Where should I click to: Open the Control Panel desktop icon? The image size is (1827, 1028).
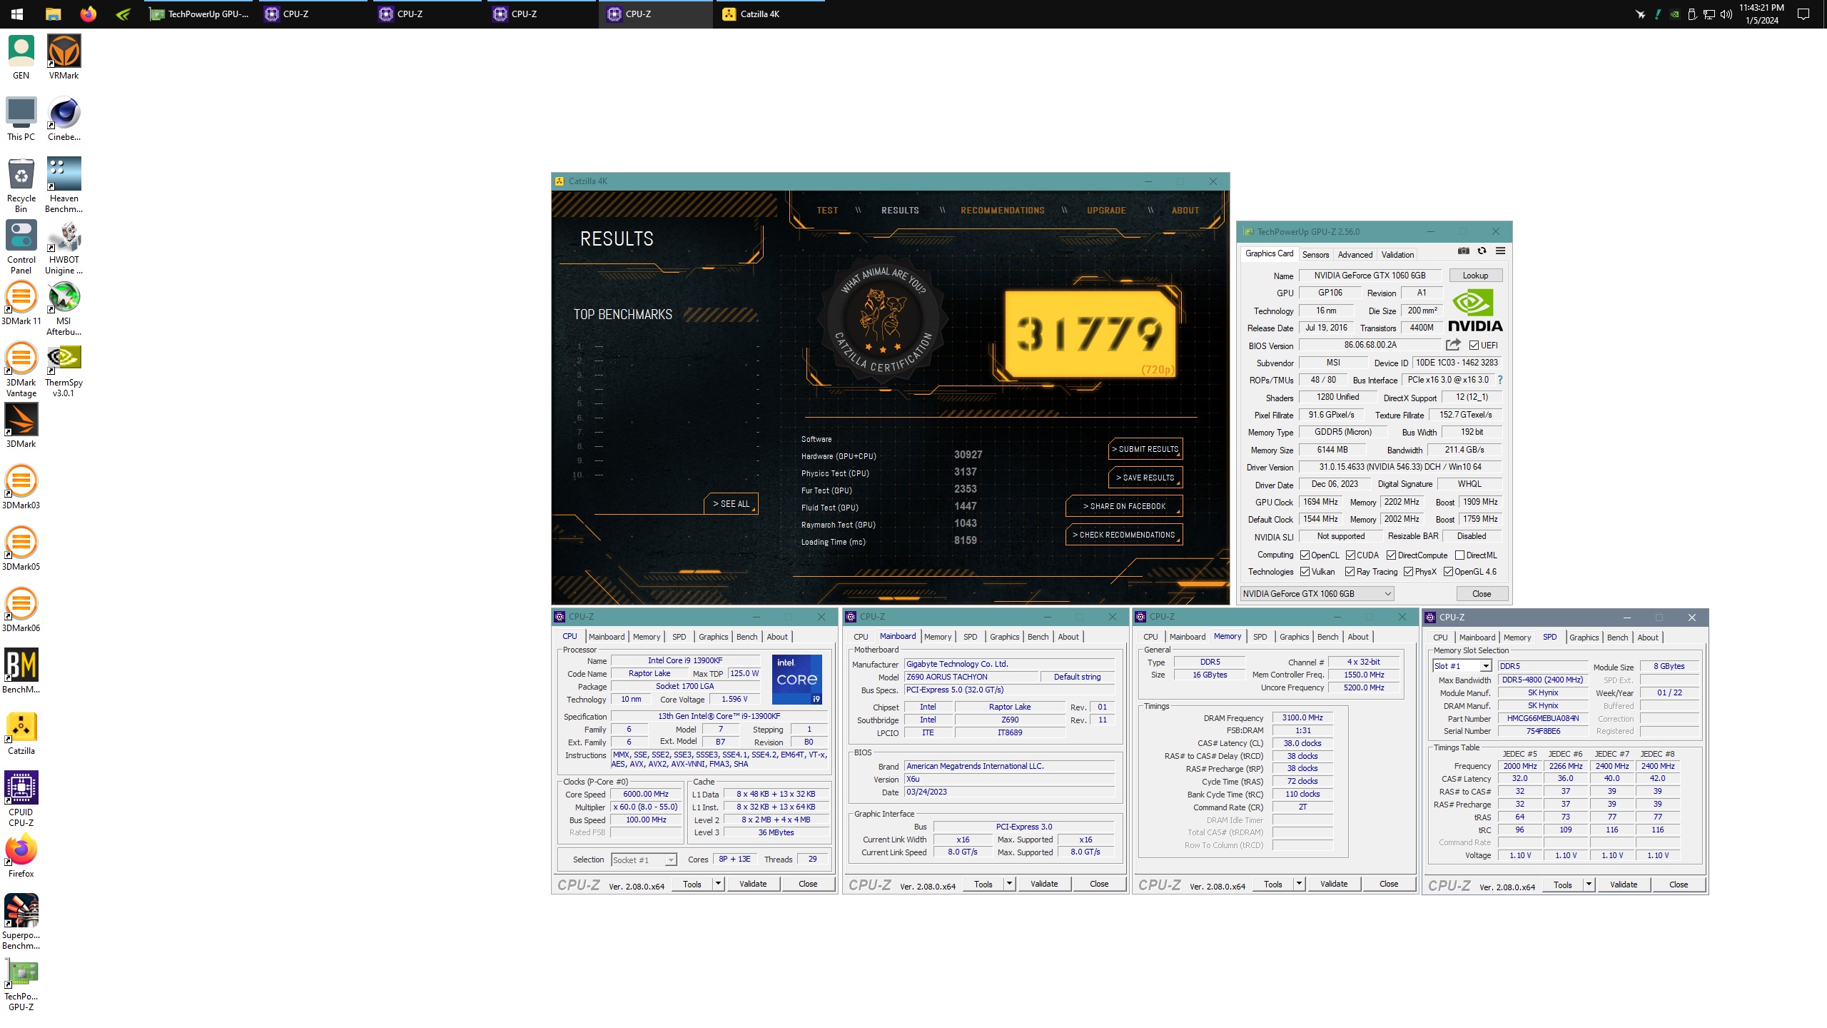(21, 246)
